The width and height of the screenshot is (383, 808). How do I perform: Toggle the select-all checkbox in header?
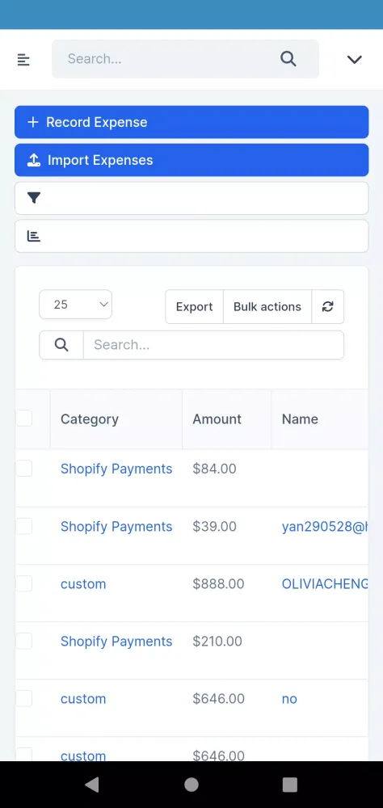tap(23, 418)
